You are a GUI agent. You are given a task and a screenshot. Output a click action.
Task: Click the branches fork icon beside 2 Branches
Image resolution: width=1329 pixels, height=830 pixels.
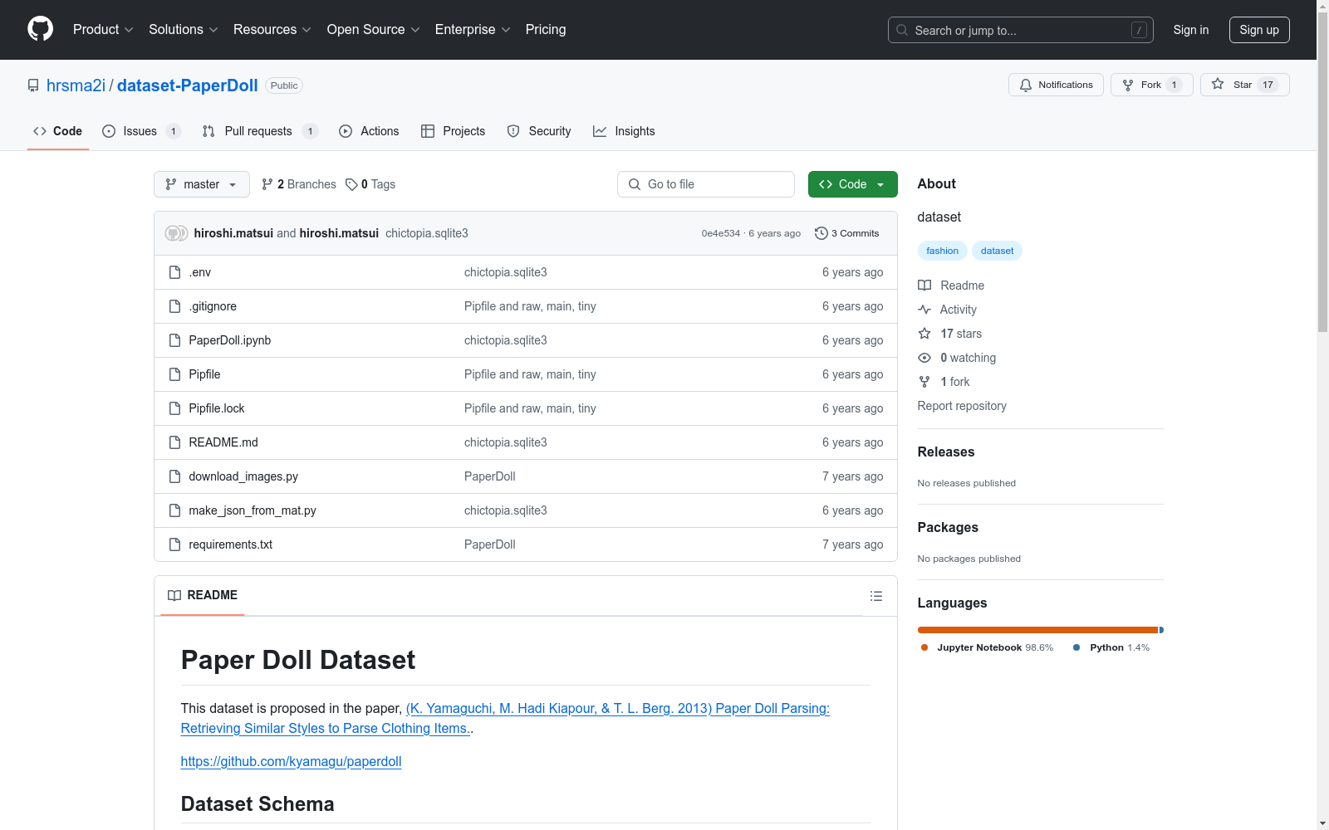pos(267,184)
